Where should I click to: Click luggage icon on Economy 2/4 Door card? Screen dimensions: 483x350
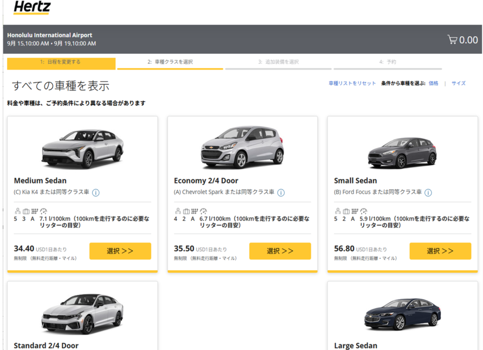click(186, 211)
